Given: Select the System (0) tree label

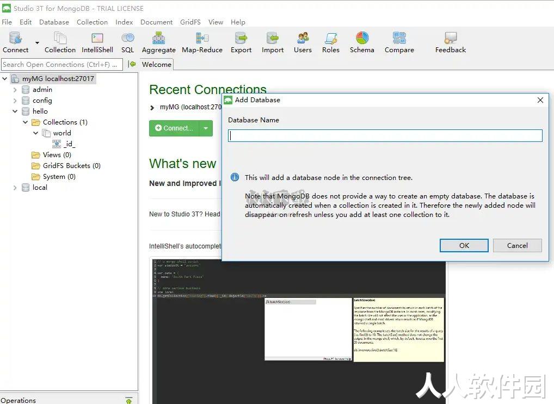Looking at the screenshot, I should coord(59,177).
